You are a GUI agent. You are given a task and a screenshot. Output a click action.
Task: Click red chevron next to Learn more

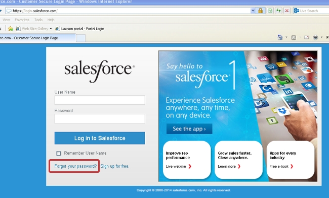[239, 166]
